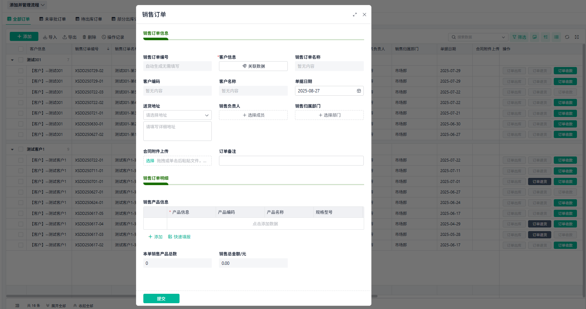Screen dimensions: 586x309
Task: Switch to the 未审批订单 tab
Action: (x=52, y=19)
